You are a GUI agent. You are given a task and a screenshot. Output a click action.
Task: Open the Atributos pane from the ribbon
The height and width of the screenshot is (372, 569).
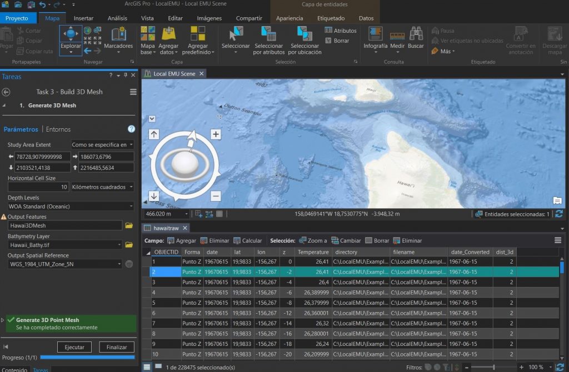point(341,31)
